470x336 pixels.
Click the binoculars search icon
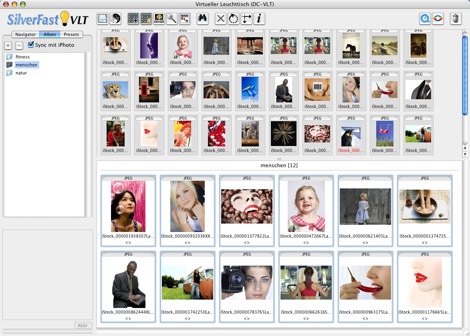point(203,19)
